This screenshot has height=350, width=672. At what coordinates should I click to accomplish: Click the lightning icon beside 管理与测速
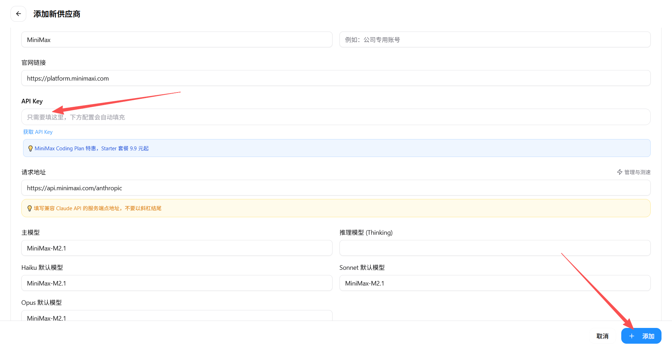point(619,172)
